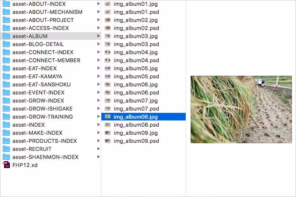This screenshot has height=197, width=296.
Task: Select the img_album07.psd file name
Action: tap(136, 108)
